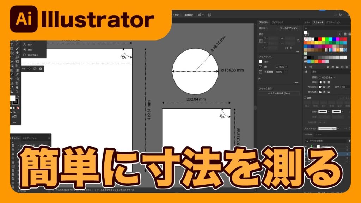Click the share icon in top bar
The width and height of the screenshot is (361, 203).
(209, 15)
